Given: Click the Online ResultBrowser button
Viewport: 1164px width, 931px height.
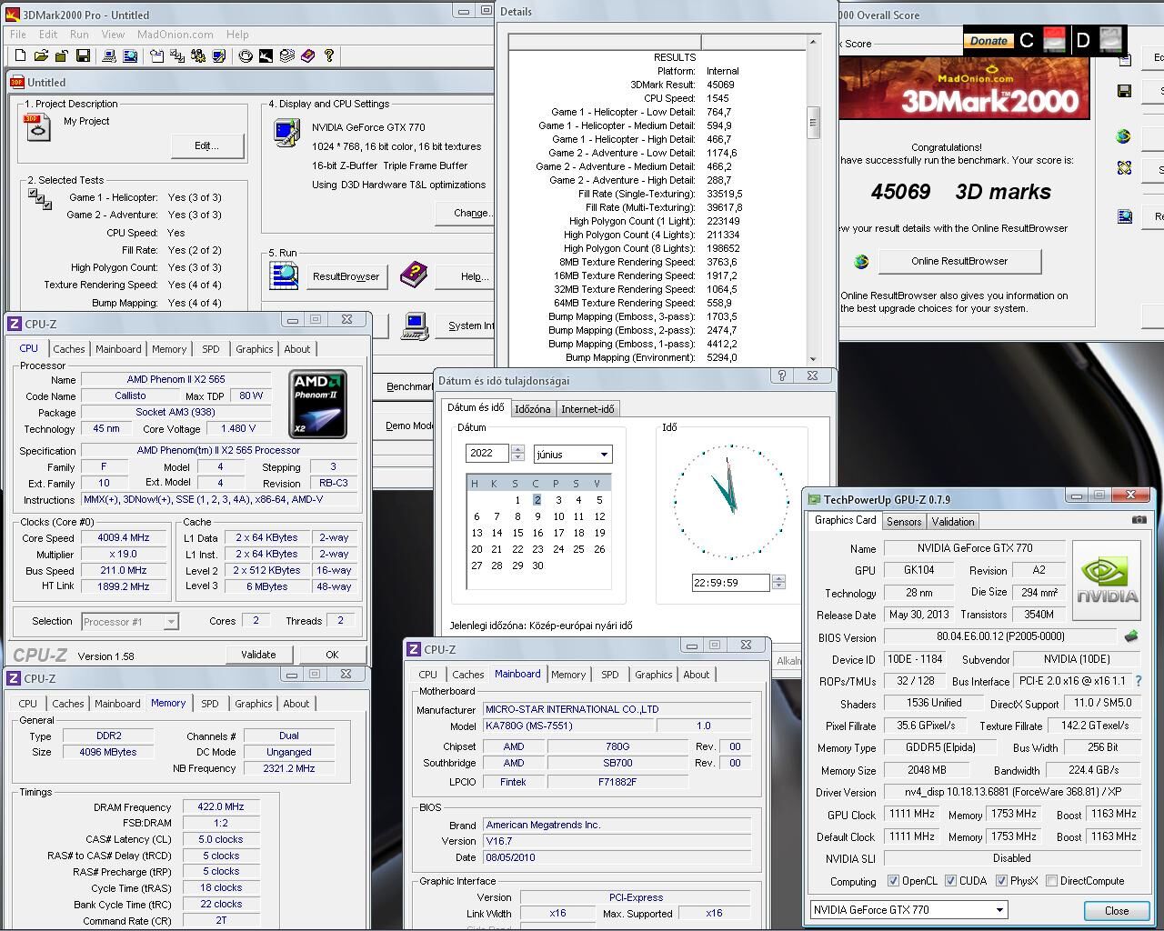Looking at the screenshot, I should [959, 261].
